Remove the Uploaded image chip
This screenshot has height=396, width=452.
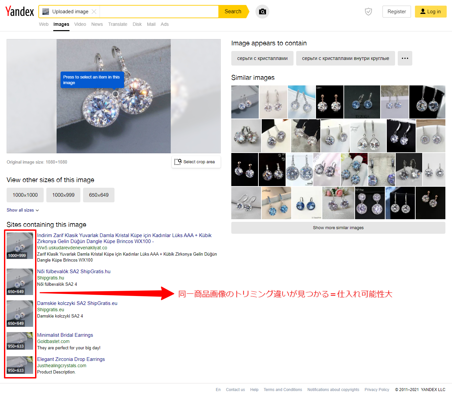(x=94, y=12)
